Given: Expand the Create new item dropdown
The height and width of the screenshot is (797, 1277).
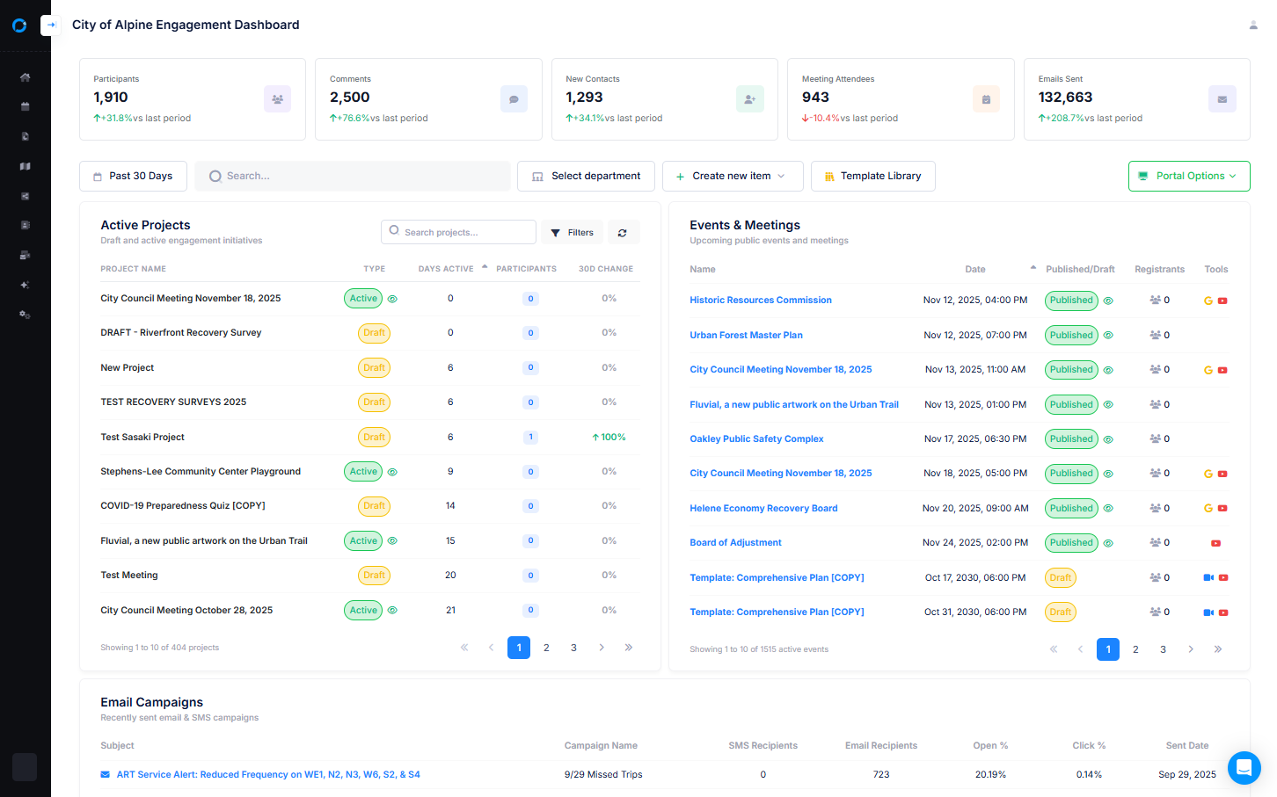Looking at the screenshot, I should [x=732, y=176].
